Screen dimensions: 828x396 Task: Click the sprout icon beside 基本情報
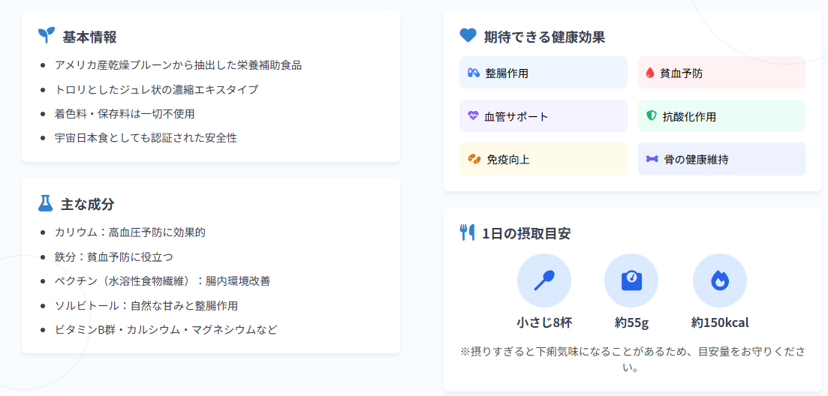coord(47,36)
